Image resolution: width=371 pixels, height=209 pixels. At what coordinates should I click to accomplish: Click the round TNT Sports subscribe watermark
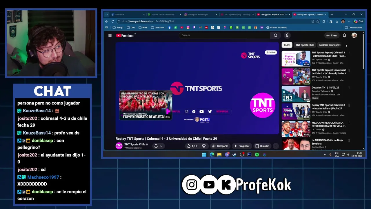tap(263, 105)
